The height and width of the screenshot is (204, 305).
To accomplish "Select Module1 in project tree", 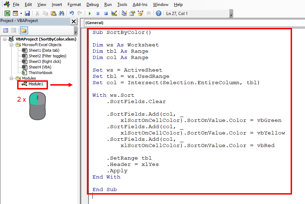I will point(36,84).
